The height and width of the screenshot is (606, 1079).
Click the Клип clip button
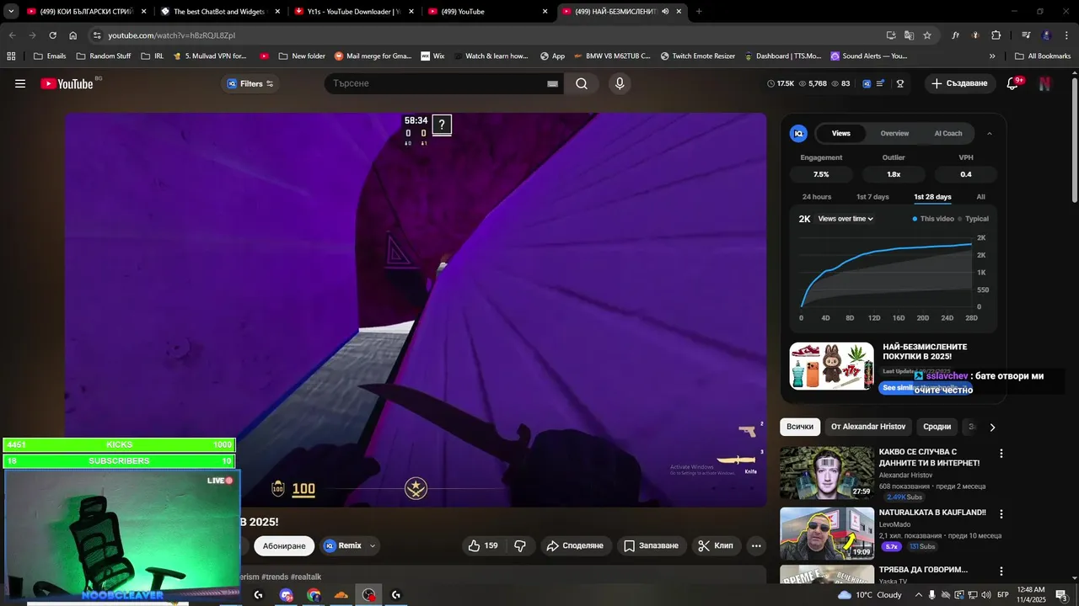(x=717, y=545)
